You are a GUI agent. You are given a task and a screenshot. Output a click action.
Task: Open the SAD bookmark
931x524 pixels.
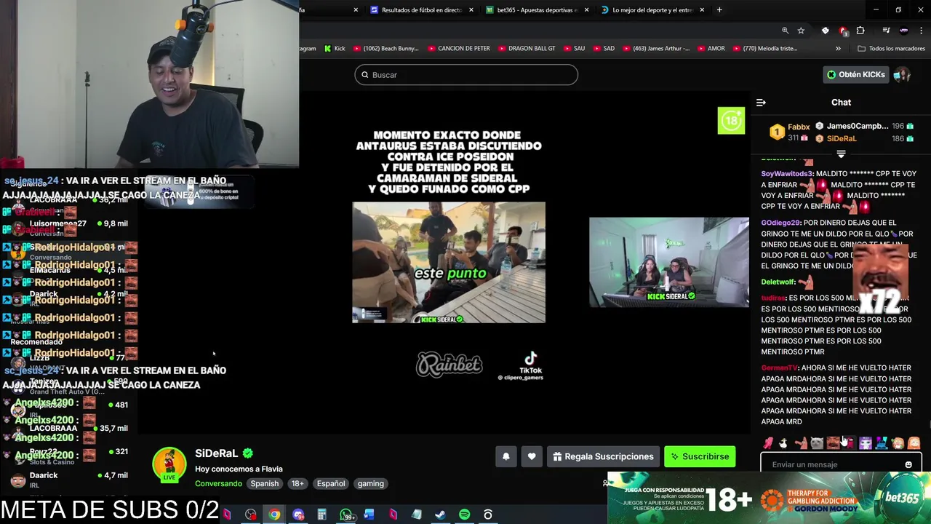(604, 49)
